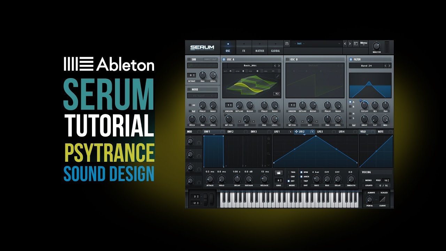Viewport: 446px width, 251px height.
Task: Click the Poly voice count stepper
Action: [x=386, y=180]
